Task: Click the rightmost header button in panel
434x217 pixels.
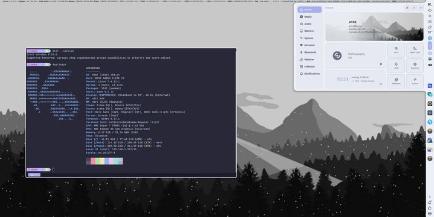Action: point(421,8)
